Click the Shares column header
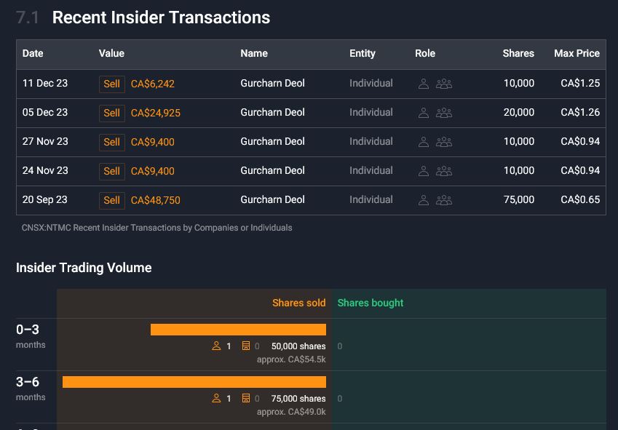Screen dimensions: 618x430 coord(518,53)
